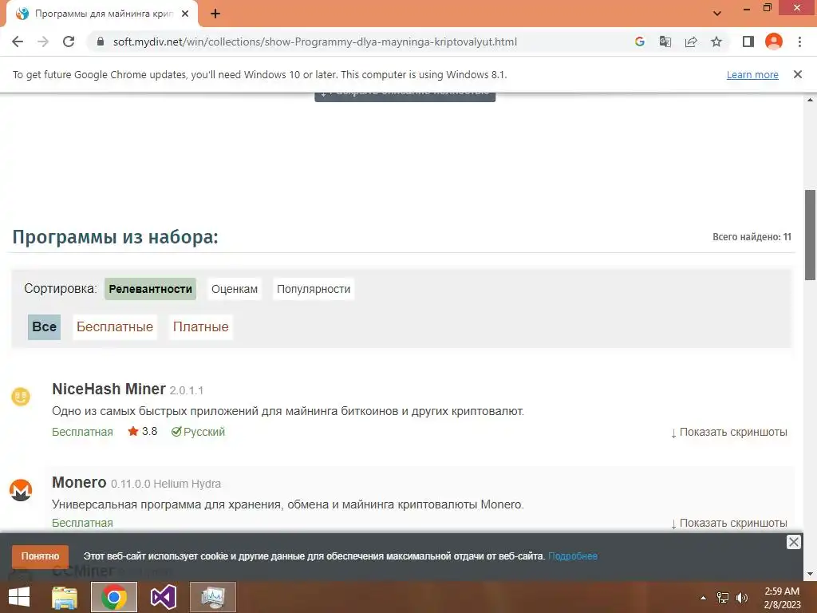Screen dimensions: 817x613
Task: Show screenshots for Monero
Action: [x=729, y=523]
